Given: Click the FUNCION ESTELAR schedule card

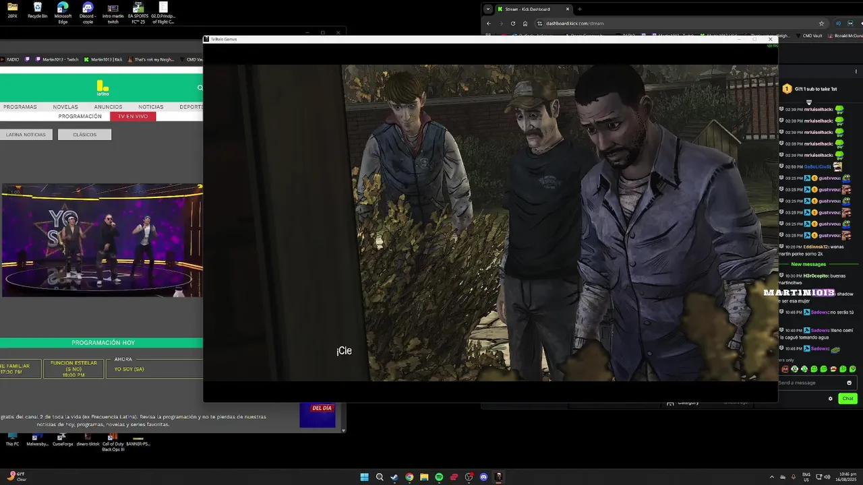Looking at the screenshot, I should pyautogui.click(x=73, y=368).
